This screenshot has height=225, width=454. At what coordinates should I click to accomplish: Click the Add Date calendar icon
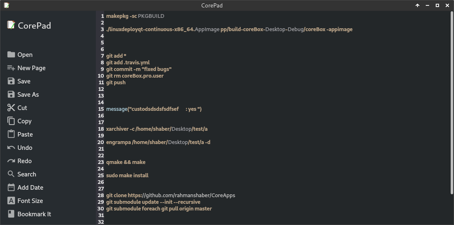click(x=11, y=187)
